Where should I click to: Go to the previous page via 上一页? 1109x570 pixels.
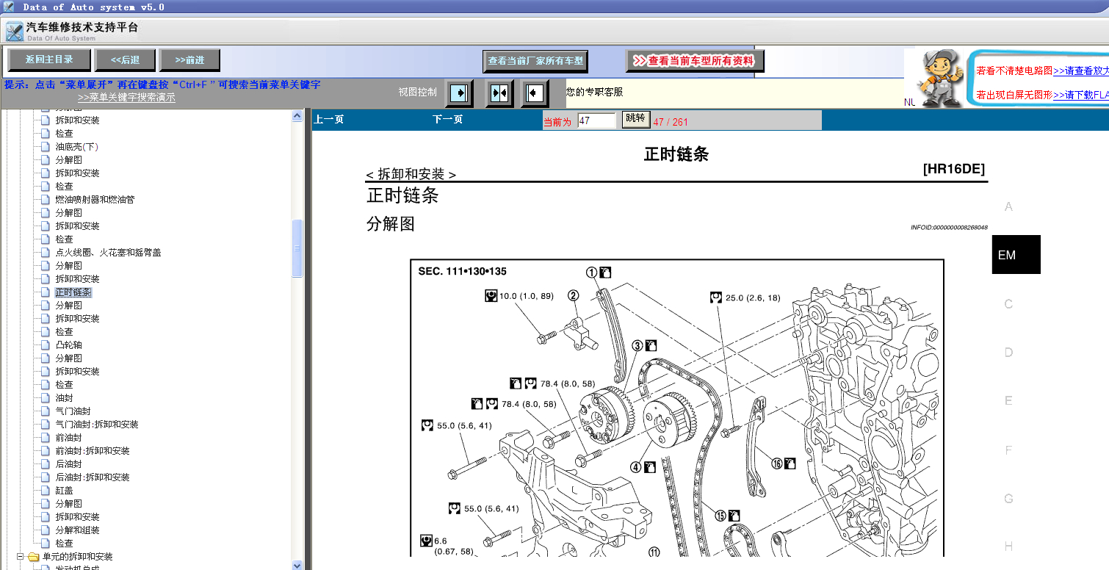[x=328, y=119]
